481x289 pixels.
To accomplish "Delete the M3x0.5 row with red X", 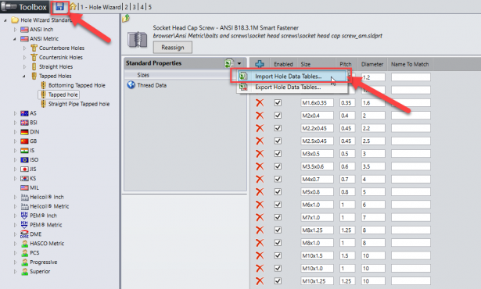I will coord(260,154).
